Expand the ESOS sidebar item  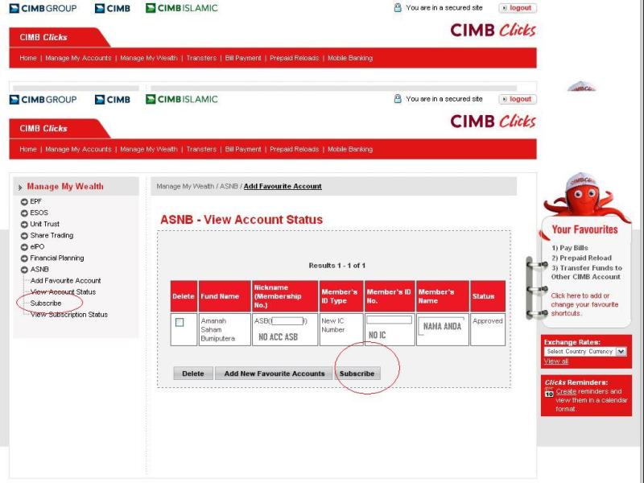pyautogui.click(x=24, y=213)
